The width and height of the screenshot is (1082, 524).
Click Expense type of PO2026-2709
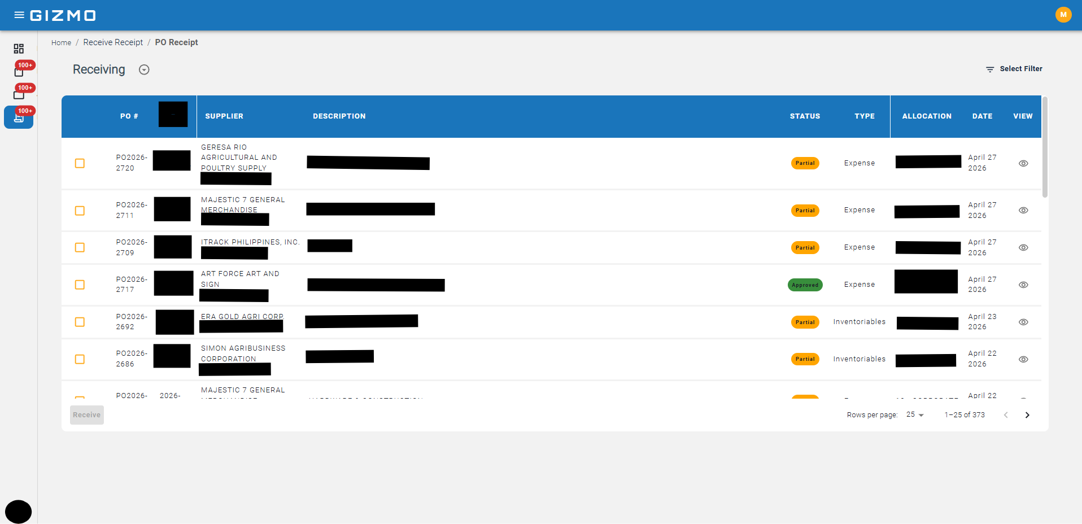pyautogui.click(x=859, y=247)
